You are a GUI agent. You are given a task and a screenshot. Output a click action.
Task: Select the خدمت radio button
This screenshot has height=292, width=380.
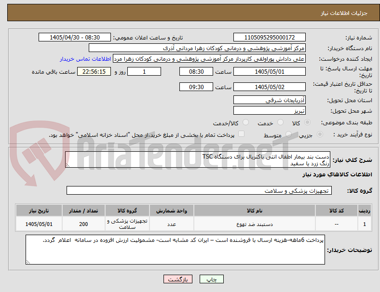pyautogui.click(x=280, y=122)
